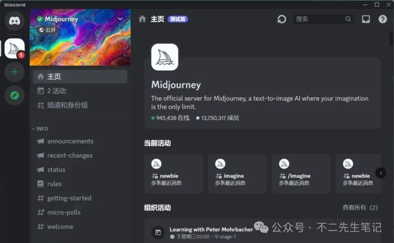Open Explore discoverable servers compass icon

tap(15, 96)
